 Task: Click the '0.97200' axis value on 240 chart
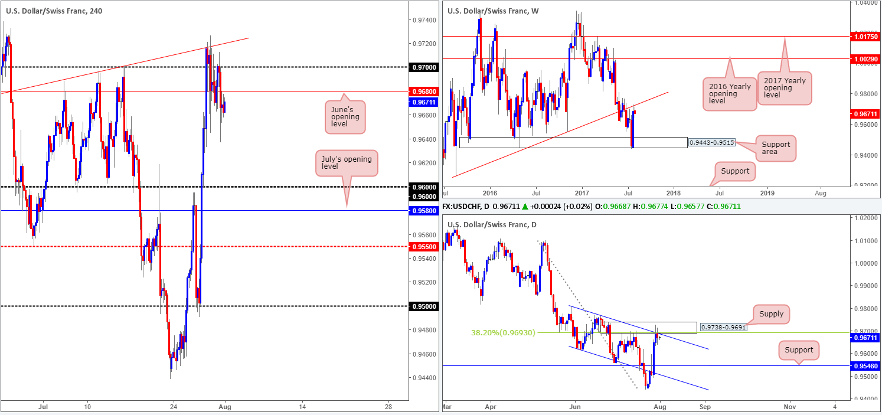424,44
